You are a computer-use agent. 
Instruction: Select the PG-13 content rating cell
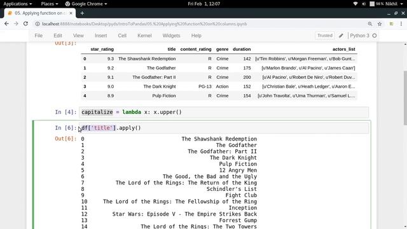pyautogui.click(x=205, y=87)
